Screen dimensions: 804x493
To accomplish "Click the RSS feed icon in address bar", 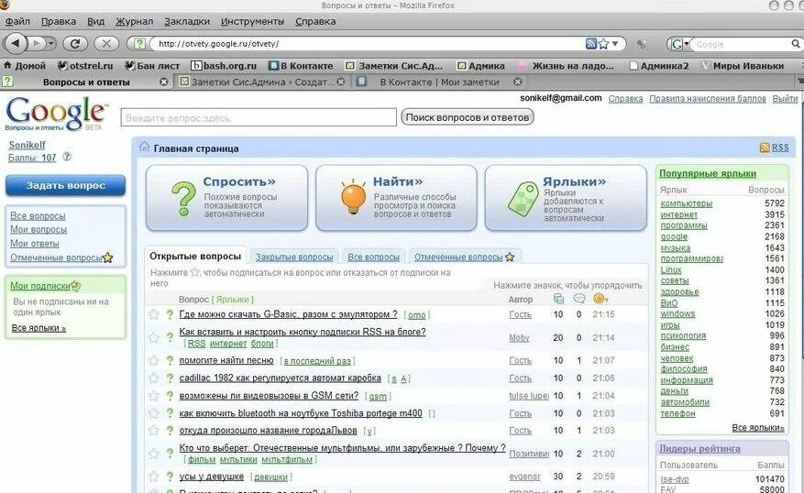I will coord(591,44).
